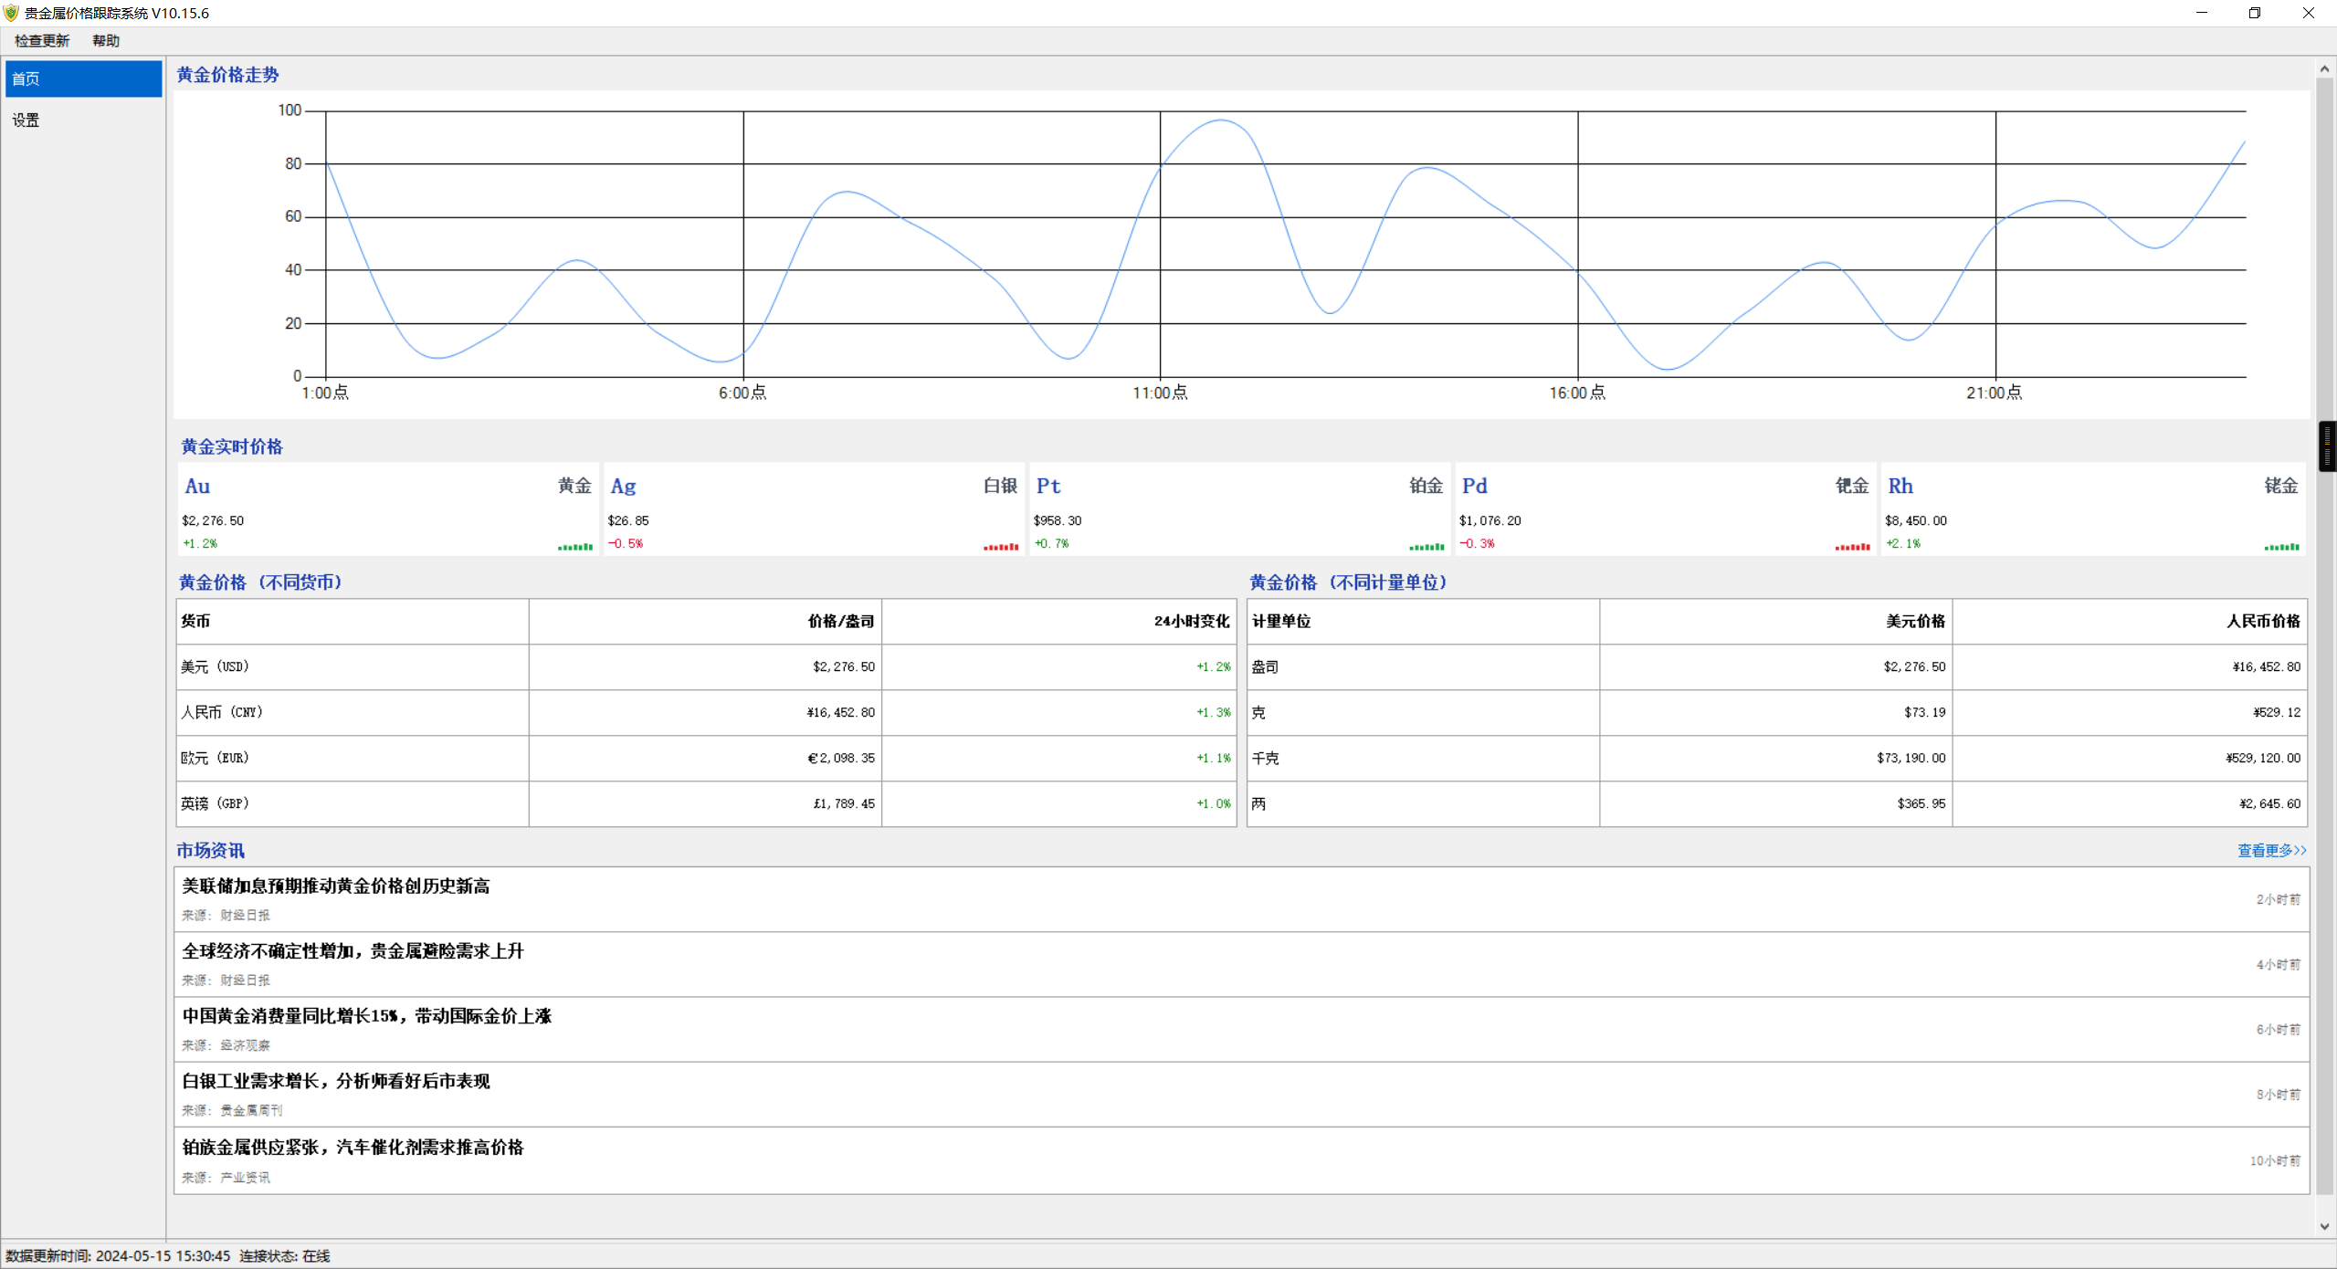Viewport: 2337px width, 1269px height.
Task: Click rhodium Rh green trend bars icon
Action: coord(2281,547)
